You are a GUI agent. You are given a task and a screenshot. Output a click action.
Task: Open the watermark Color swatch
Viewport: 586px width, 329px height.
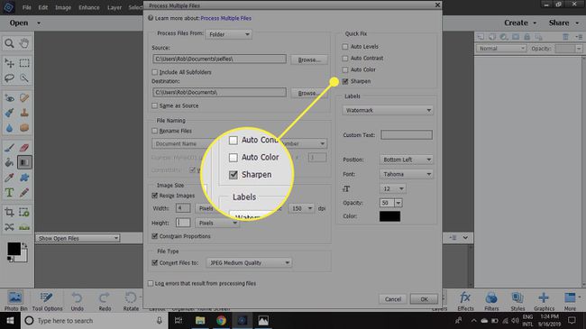(389, 216)
